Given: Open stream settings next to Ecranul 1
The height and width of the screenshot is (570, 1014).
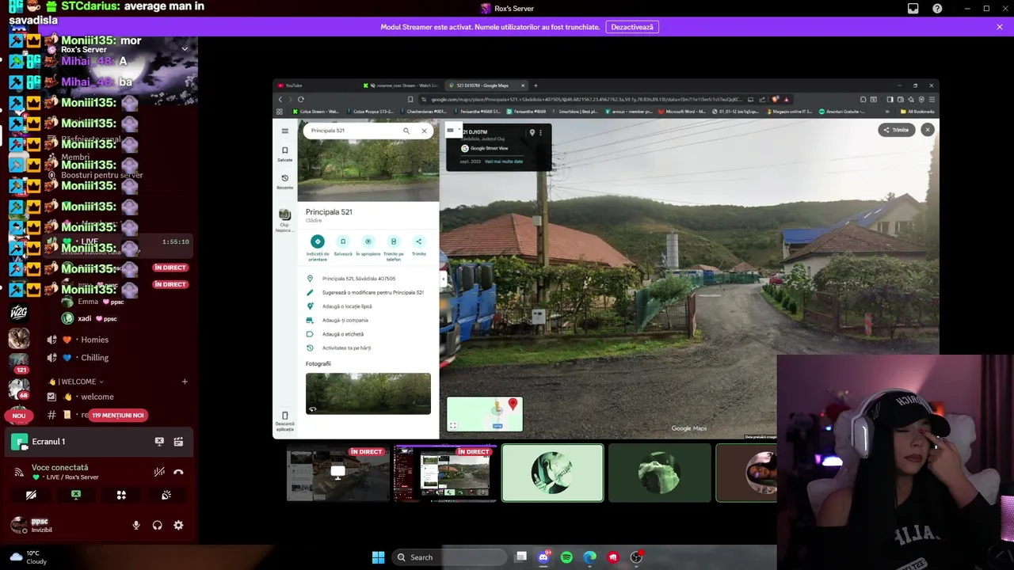Looking at the screenshot, I should (x=178, y=442).
